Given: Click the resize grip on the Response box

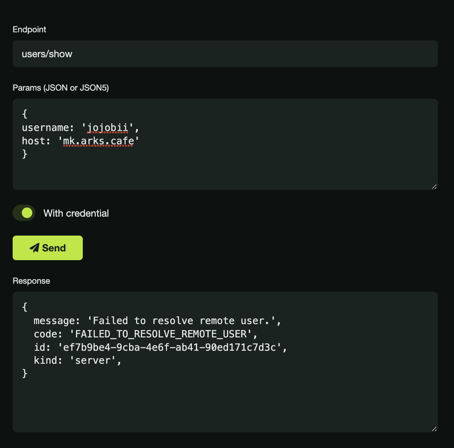Looking at the screenshot, I should pyautogui.click(x=434, y=429).
